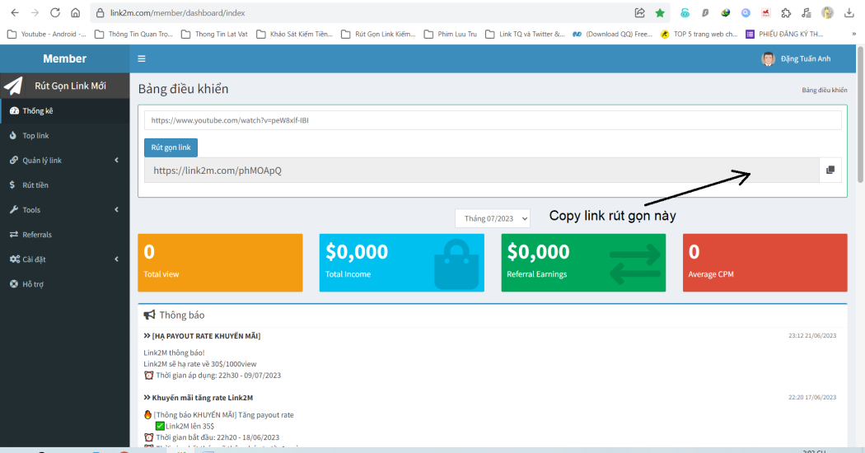Expand the Tools submenu chevron
This screenshot has width=865, height=453.
point(116,210)
